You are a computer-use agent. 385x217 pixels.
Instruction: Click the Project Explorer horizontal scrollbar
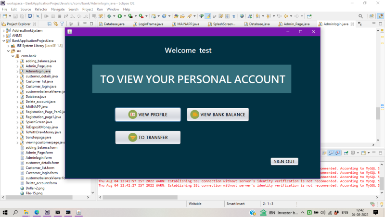[39, 197]
